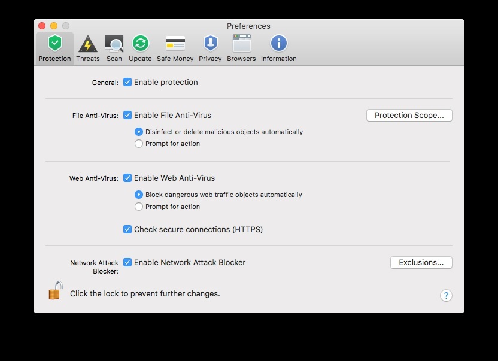
Task: Open the Exclusions list button
Action: 421,262
